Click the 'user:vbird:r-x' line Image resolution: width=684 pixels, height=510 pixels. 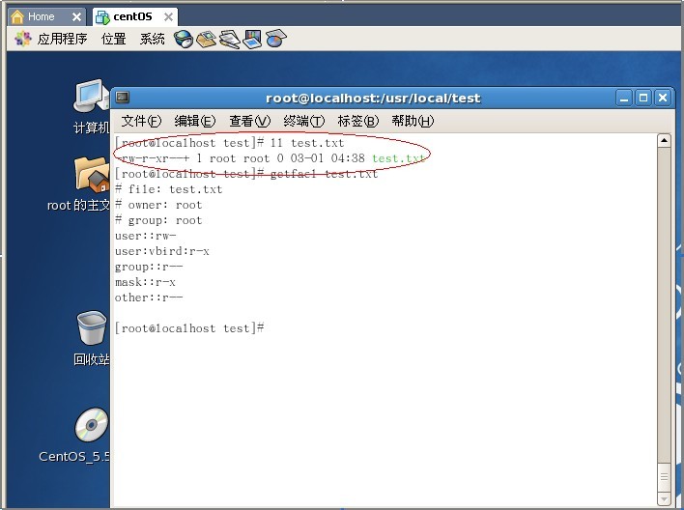pos(162,251)
